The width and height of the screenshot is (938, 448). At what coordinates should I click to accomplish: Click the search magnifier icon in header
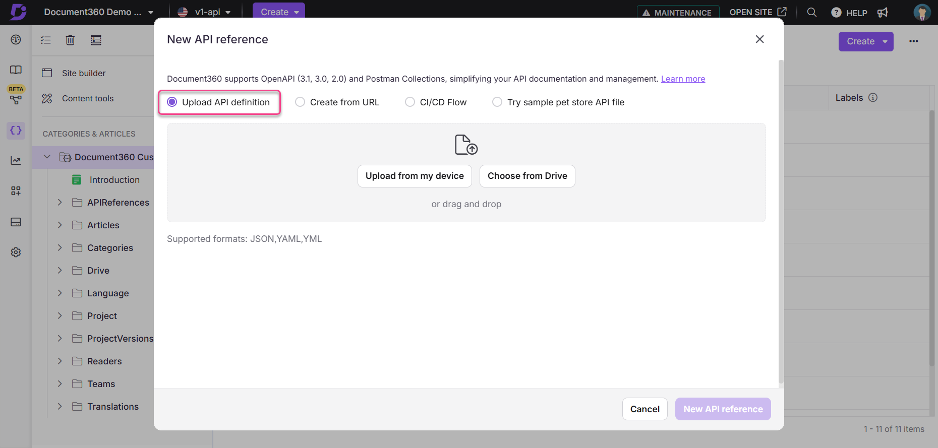point(811,12)
